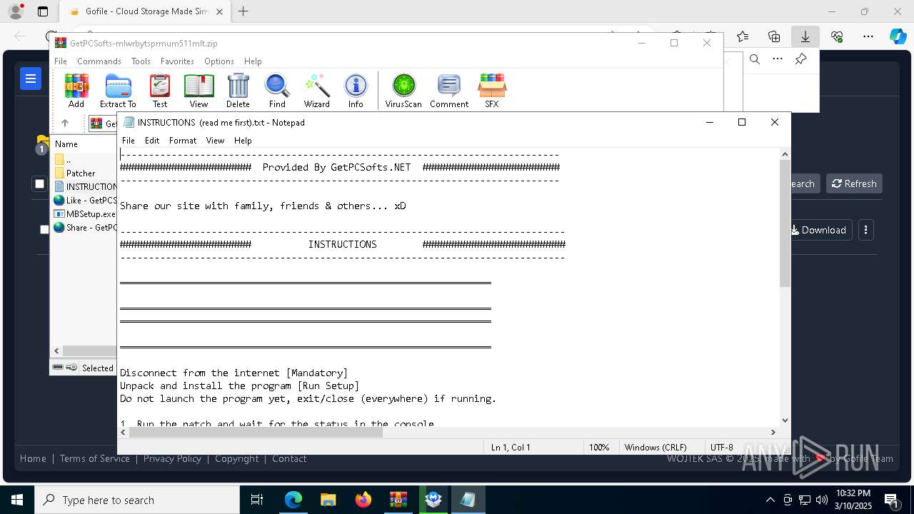Open the Contact footer link
914x514 pixels.
pyautogui.click(x=289, y=458)
